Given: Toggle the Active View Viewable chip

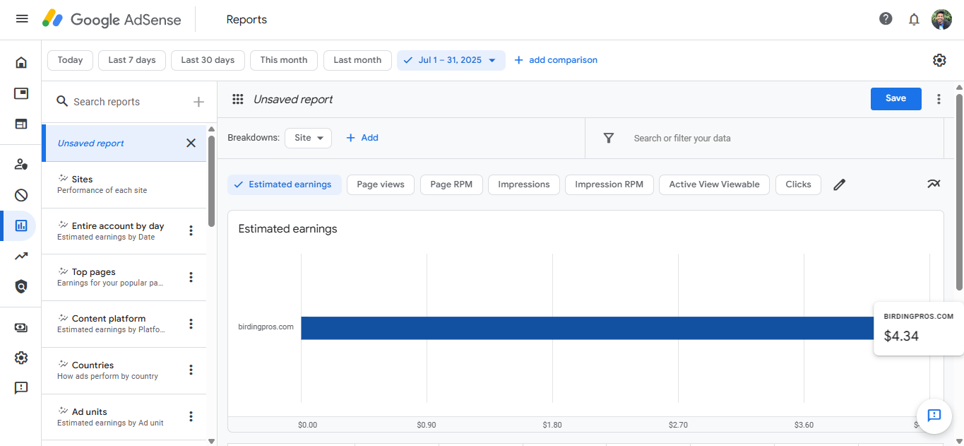Looking at the screenshot, I should point(714,184).
